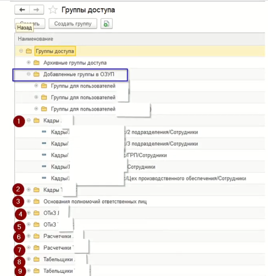
Task: Click the item icon of the Цех производственного обеспечения row
Action: point(45,178)
